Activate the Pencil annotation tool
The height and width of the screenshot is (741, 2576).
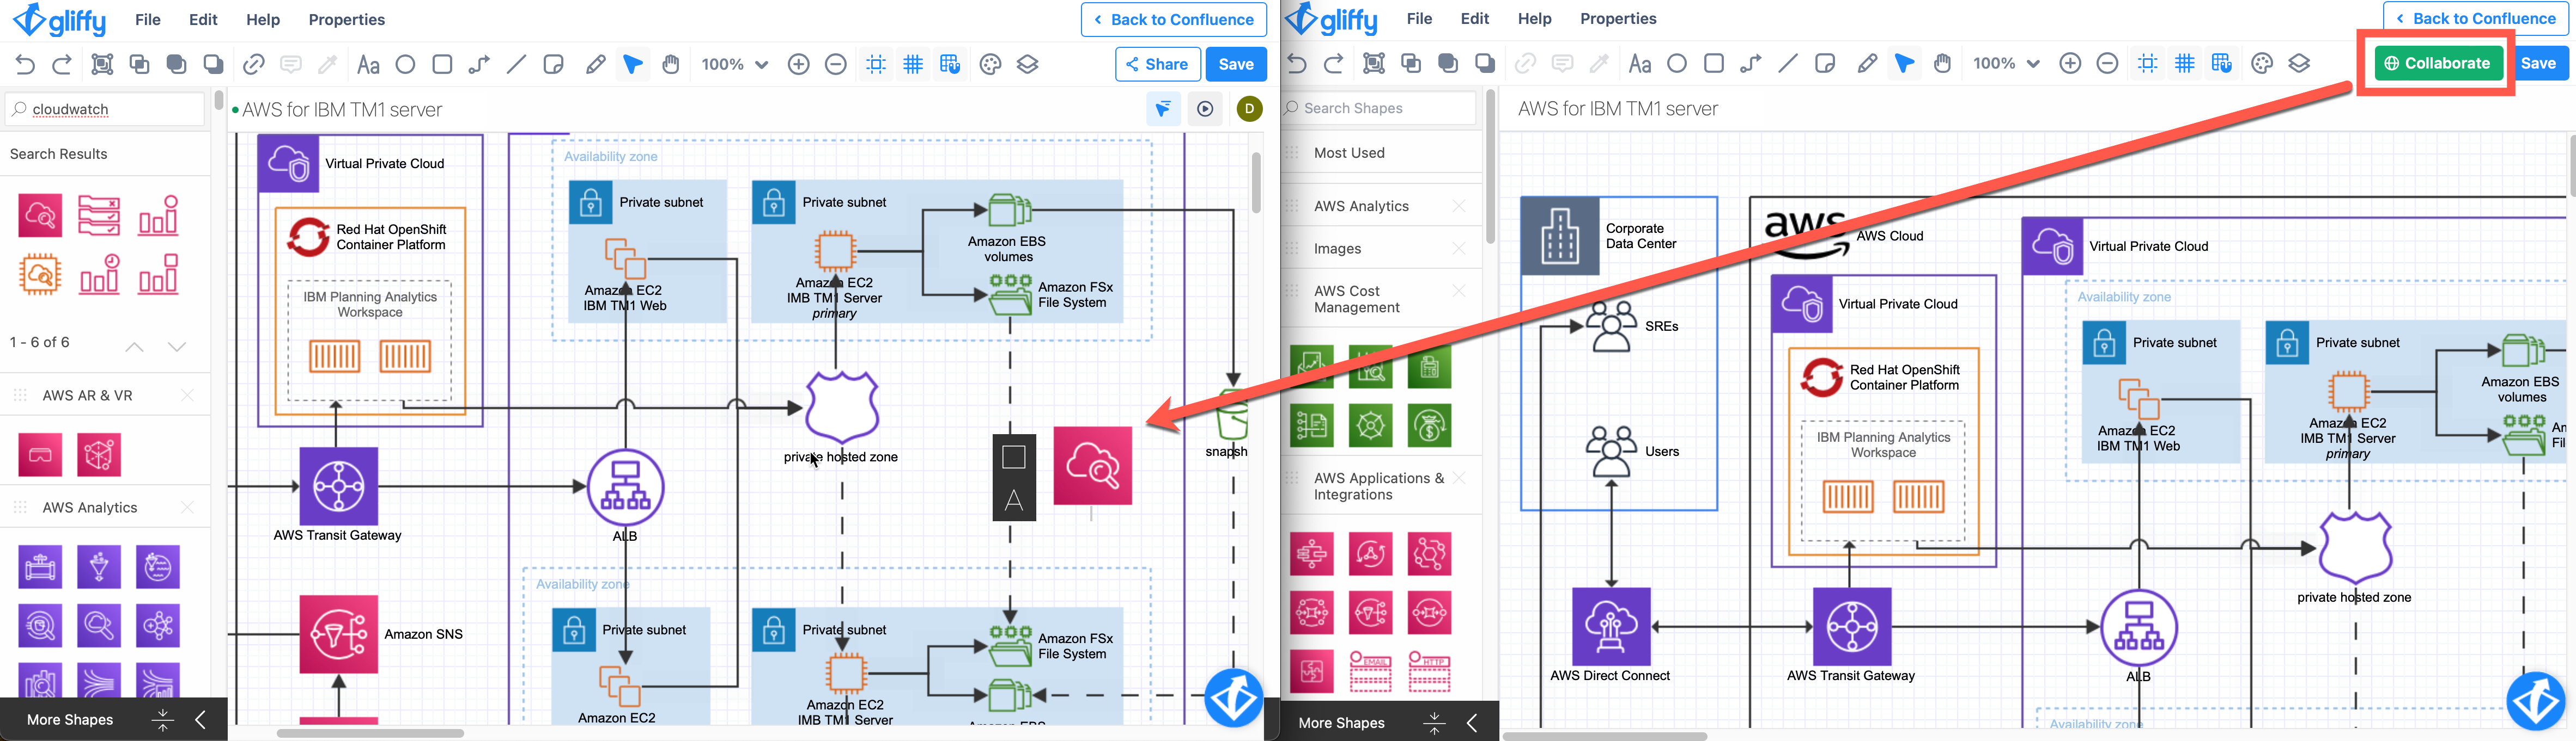click(595, 63)
